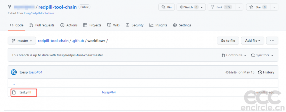Open the tossp#64 link in test.yml row
This screenshot has width=286, height=112.
(x=109, y=92)
